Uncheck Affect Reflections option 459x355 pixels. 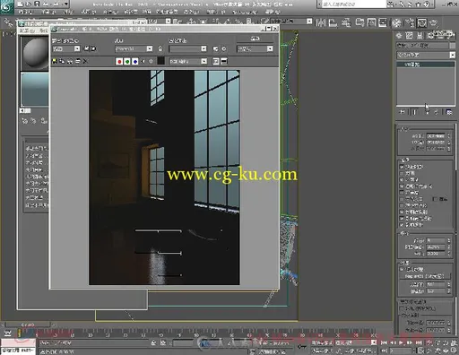click(x=402, y=225)
